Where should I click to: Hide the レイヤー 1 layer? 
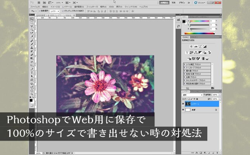pyautogui.click(x=183, y=104)
